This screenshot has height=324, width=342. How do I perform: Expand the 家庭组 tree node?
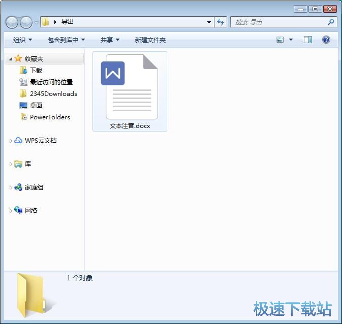(11, 187)
